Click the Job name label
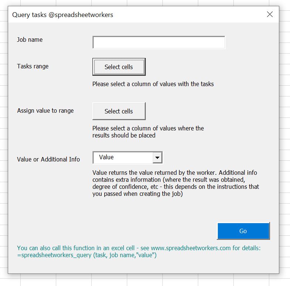The image size is (290, 286). [30, 40]
